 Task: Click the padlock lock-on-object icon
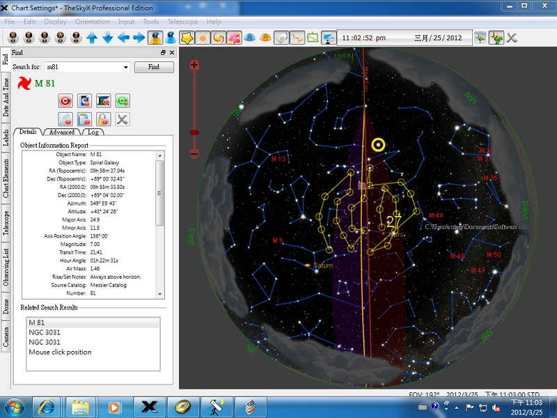click(103, 119)
